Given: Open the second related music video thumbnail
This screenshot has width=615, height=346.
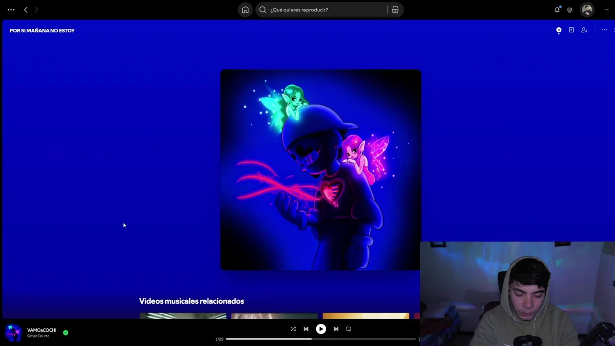Looking at the screenshot, I should [x=274, y=316].
